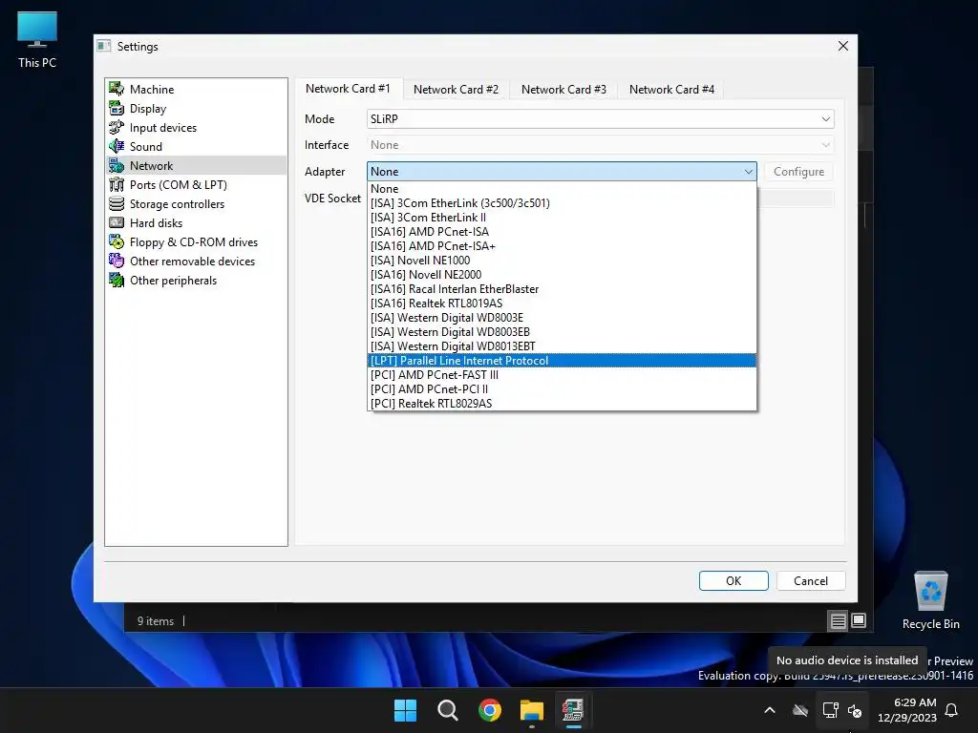Choose [PCI] AMD PCnet-PCI II
Screen dimensions: 978x733
(562, 389)
